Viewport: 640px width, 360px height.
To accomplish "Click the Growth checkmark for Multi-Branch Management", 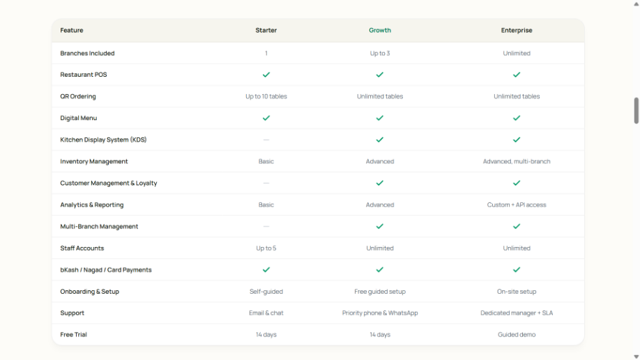I will coord(379,226).
